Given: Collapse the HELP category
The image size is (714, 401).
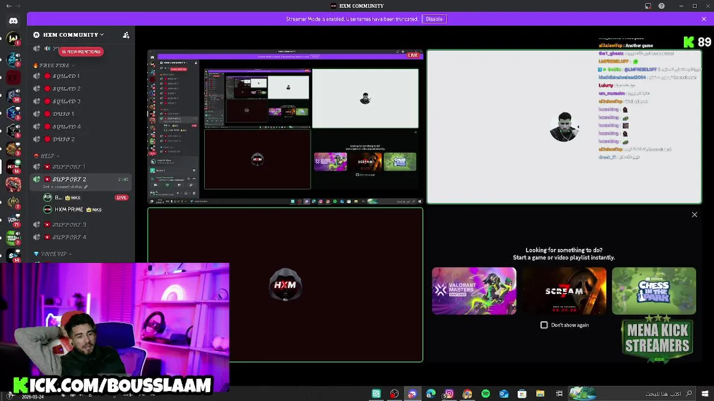Looking at the screenshot, I should pos(47,156).
